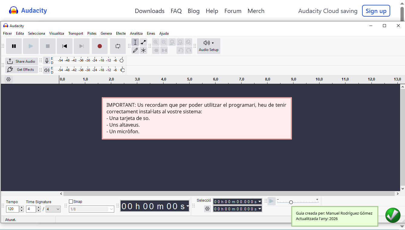The image size is (405, 230).
Task: Select the Multi-tool asterisk icon
Action: pyautogui.click(x=143, y=50)
